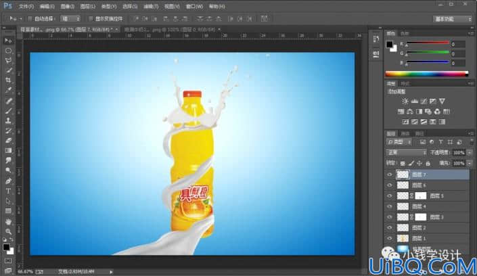Add a Levels adjustment icon
This screenshot has height=276, width=477.
[x=414, y=101]
